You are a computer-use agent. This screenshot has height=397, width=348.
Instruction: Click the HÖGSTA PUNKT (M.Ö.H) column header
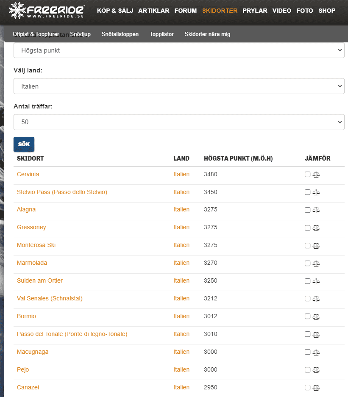coord(238,158)
